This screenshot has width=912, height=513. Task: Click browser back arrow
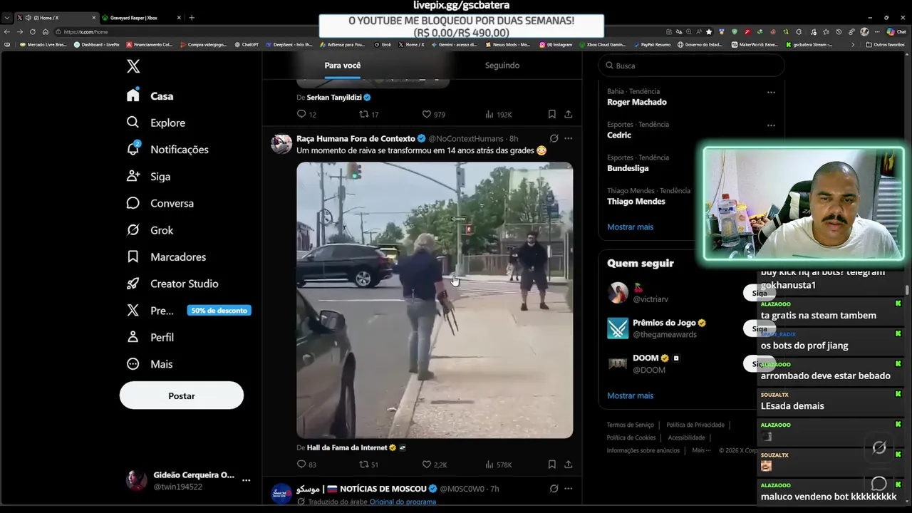point(7,31)
